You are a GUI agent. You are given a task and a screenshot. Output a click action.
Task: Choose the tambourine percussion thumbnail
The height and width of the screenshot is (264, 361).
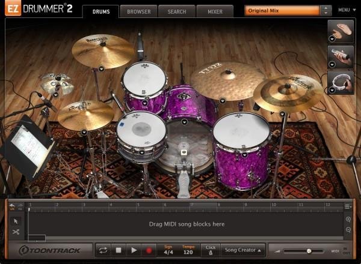tap(341, 83)
